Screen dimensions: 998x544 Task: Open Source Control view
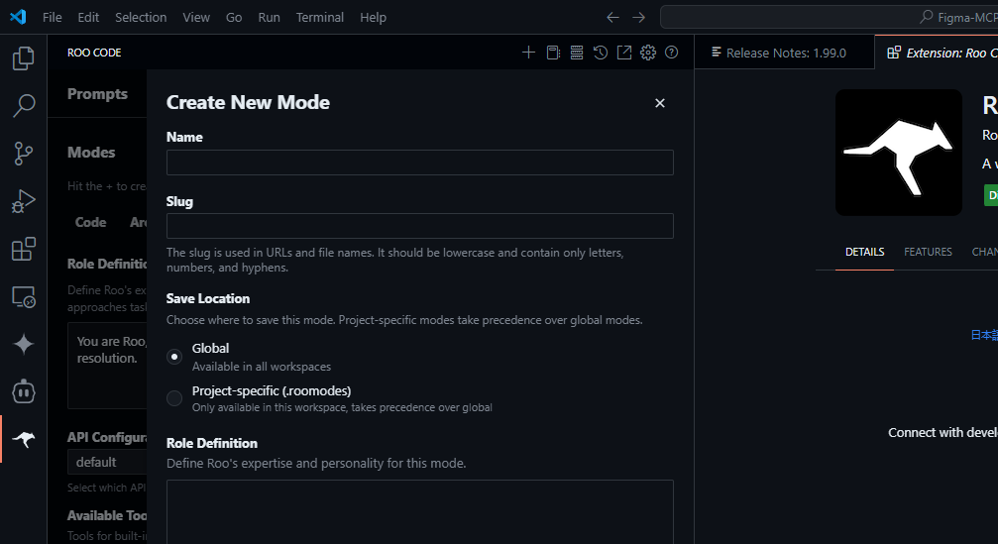[x=24, y=154]
